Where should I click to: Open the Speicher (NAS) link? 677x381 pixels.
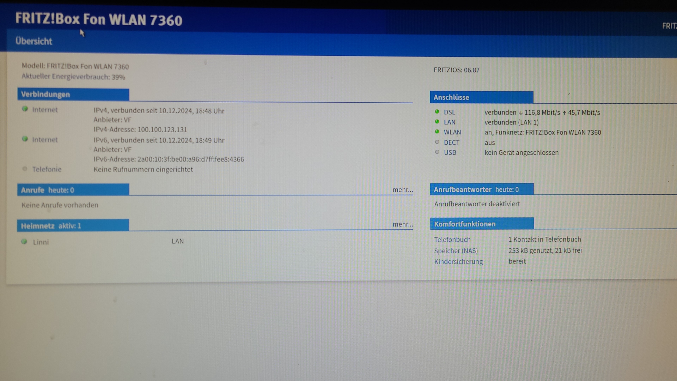[456, 251]
